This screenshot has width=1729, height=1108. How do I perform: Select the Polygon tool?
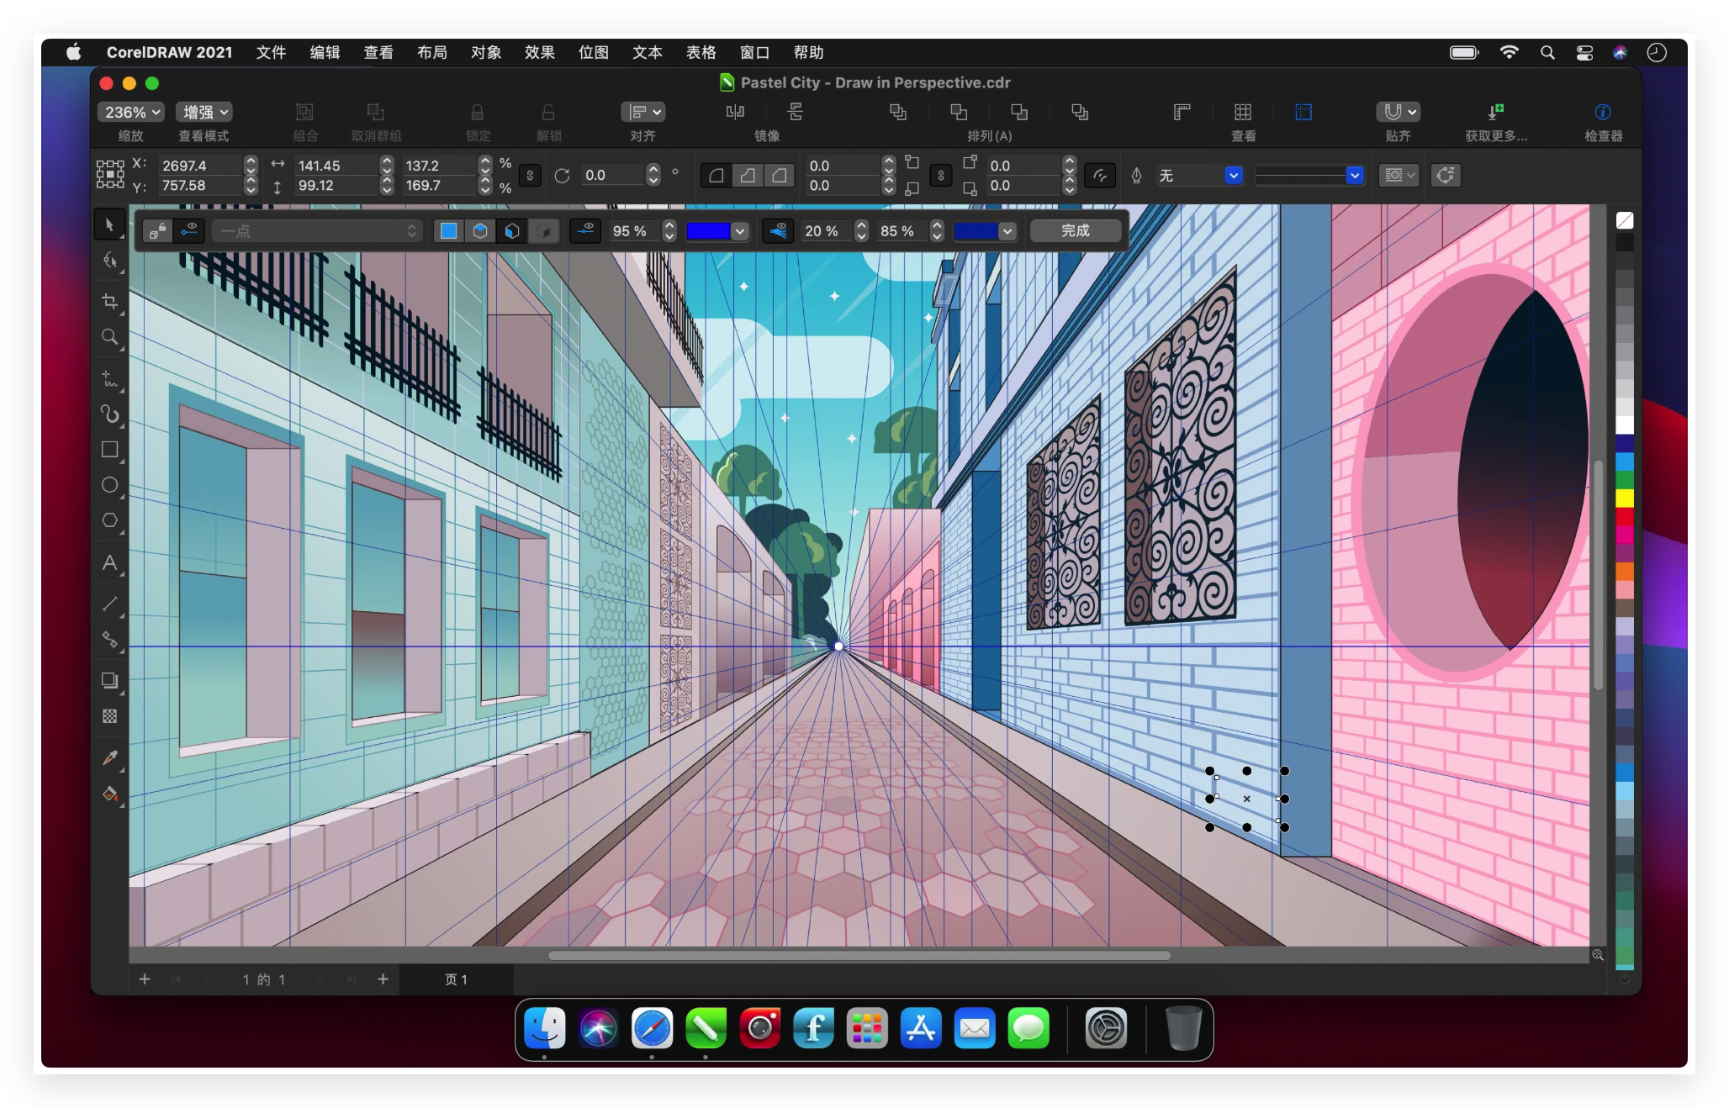(109, 520)
